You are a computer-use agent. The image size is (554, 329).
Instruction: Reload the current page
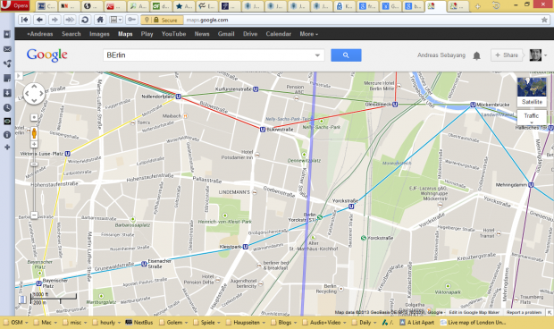coord(85,20)
